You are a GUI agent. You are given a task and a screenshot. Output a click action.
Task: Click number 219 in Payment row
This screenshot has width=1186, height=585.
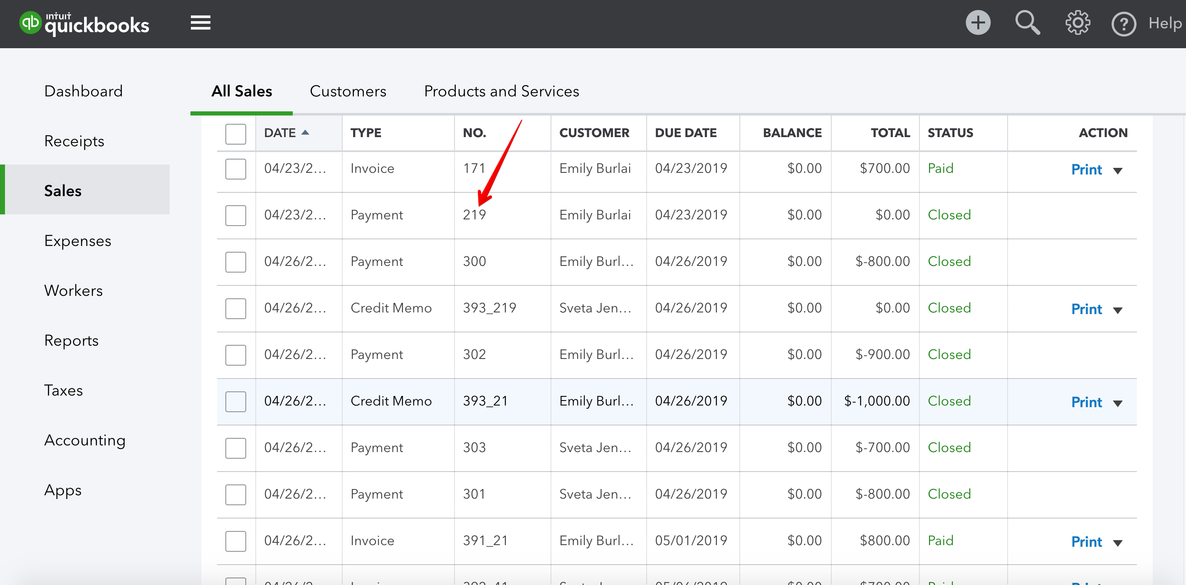pos(474,215)
